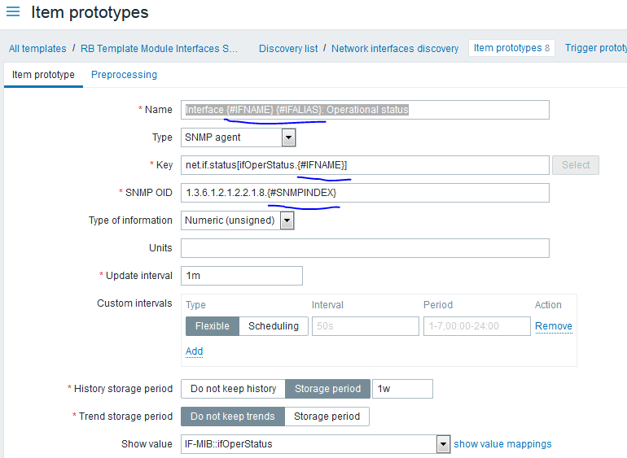Viewport: 627px width, 458px height.
Task: Click the Remove custom interval link
Action: pos(554,326)
